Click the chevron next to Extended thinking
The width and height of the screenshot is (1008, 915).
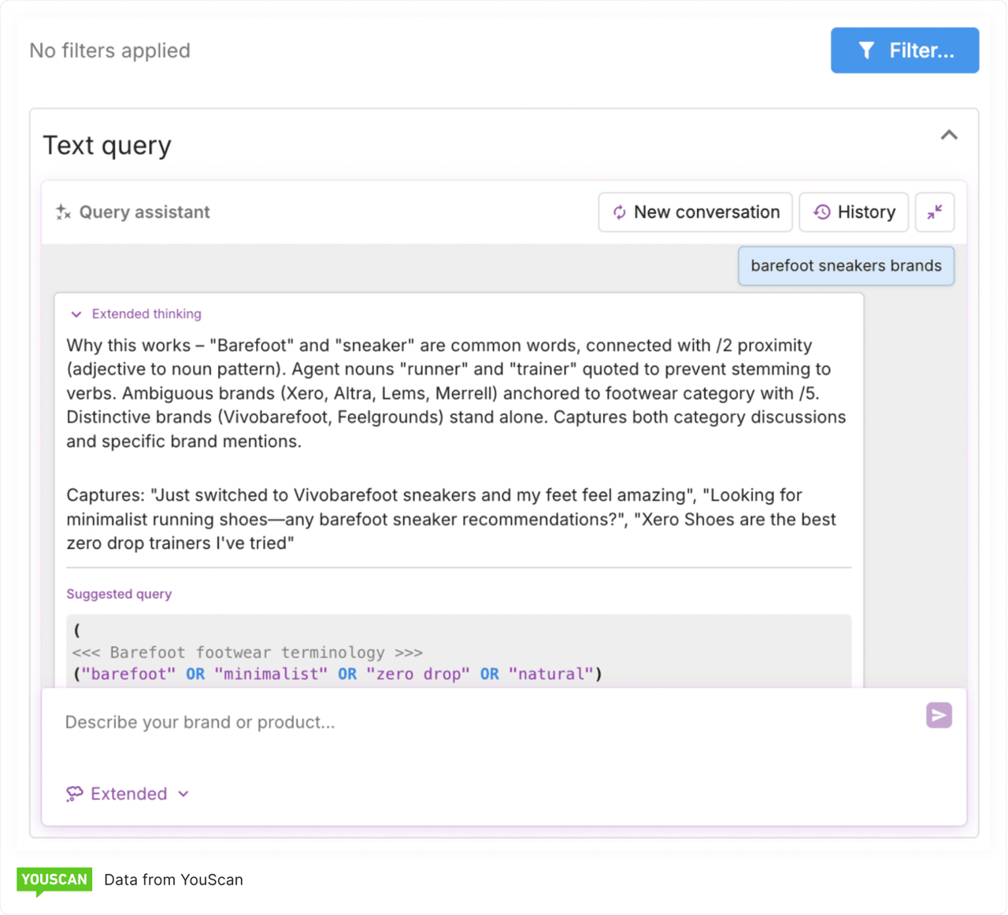[76, 313]
